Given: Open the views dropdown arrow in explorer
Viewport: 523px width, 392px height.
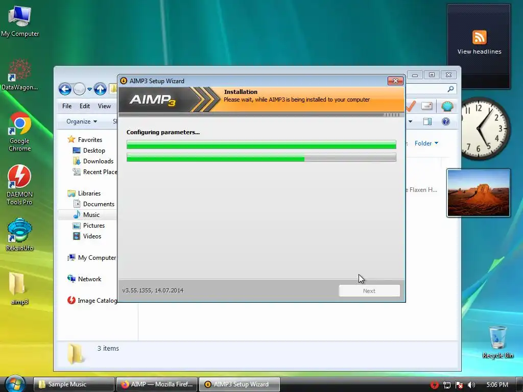Looking at the screenshot, I should pyautogui.click(x=410, y=121).
